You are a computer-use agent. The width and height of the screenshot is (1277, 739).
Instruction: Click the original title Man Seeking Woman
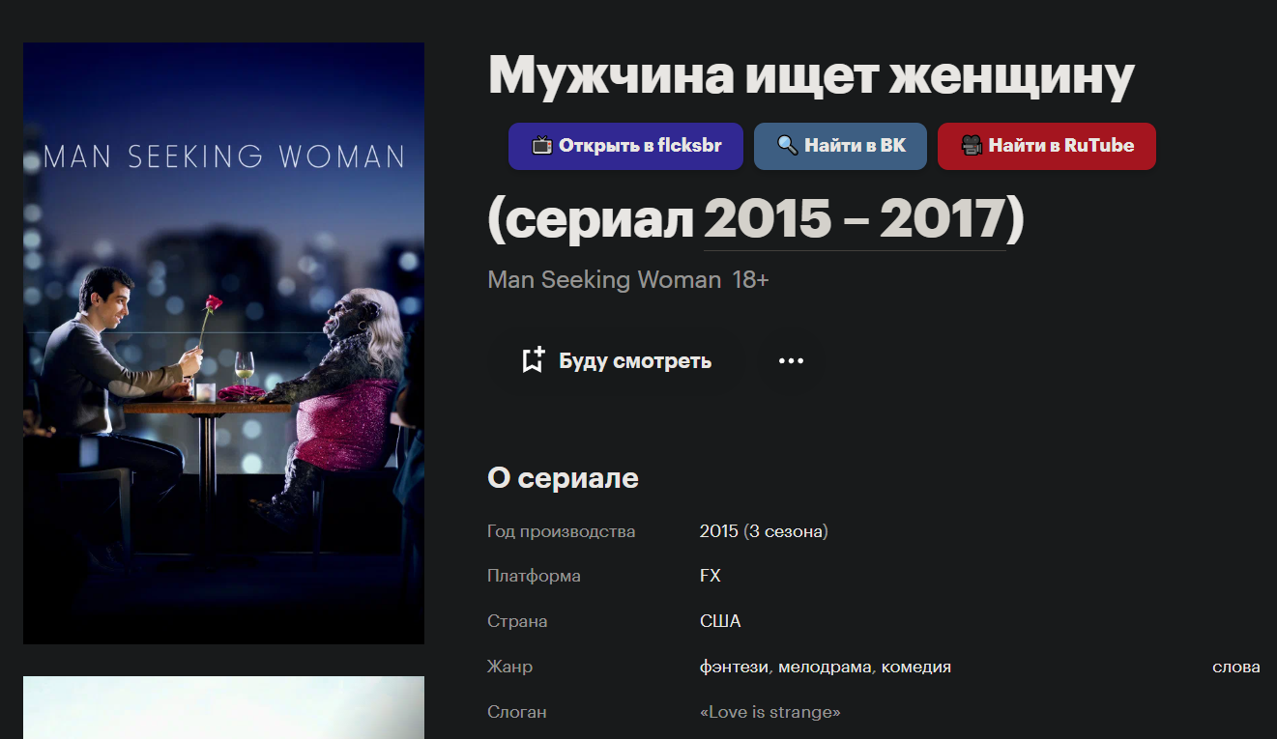pos(604,280)
